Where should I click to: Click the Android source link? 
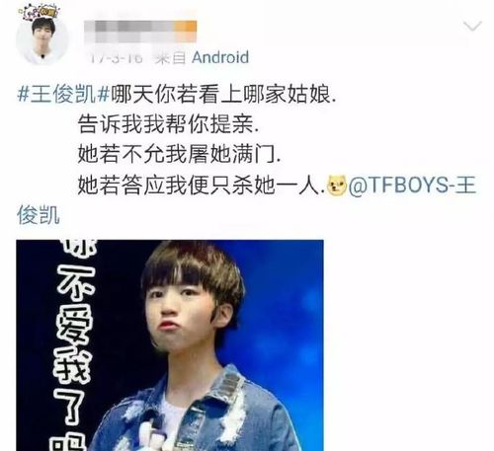click(x=220, y=57)
